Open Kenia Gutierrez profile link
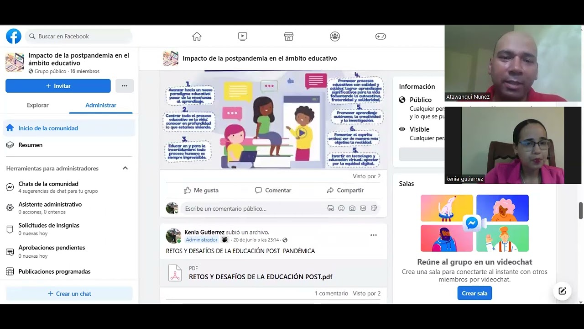Image resolution: width=584 pixels, height=329 pixels. [204, 232]
